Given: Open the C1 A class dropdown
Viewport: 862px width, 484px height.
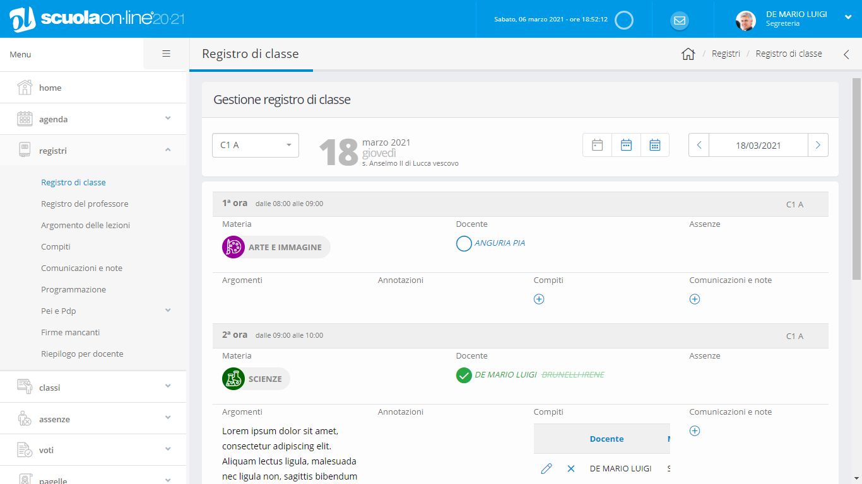Looking at the screenshot, I should (x=256, y=145).
